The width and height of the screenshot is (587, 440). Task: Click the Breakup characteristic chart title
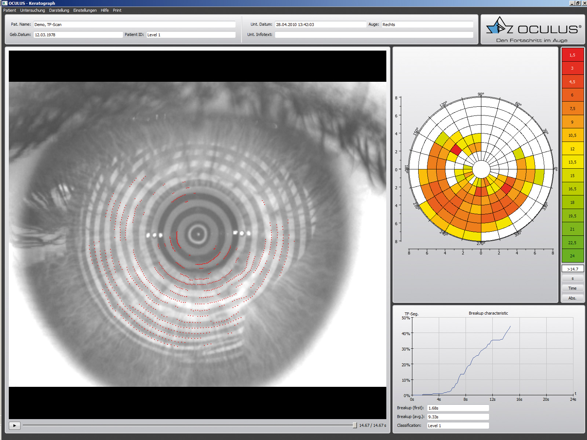click(488, 313)
